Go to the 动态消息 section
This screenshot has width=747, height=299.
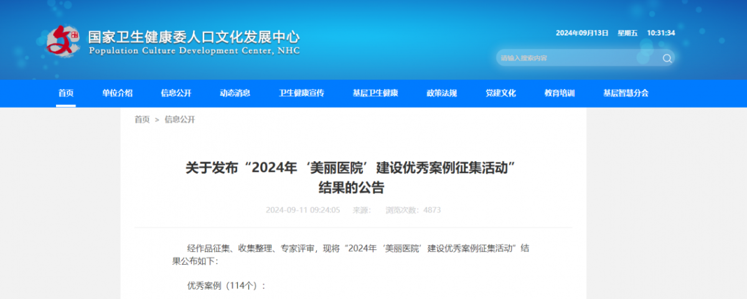point(235,93)
